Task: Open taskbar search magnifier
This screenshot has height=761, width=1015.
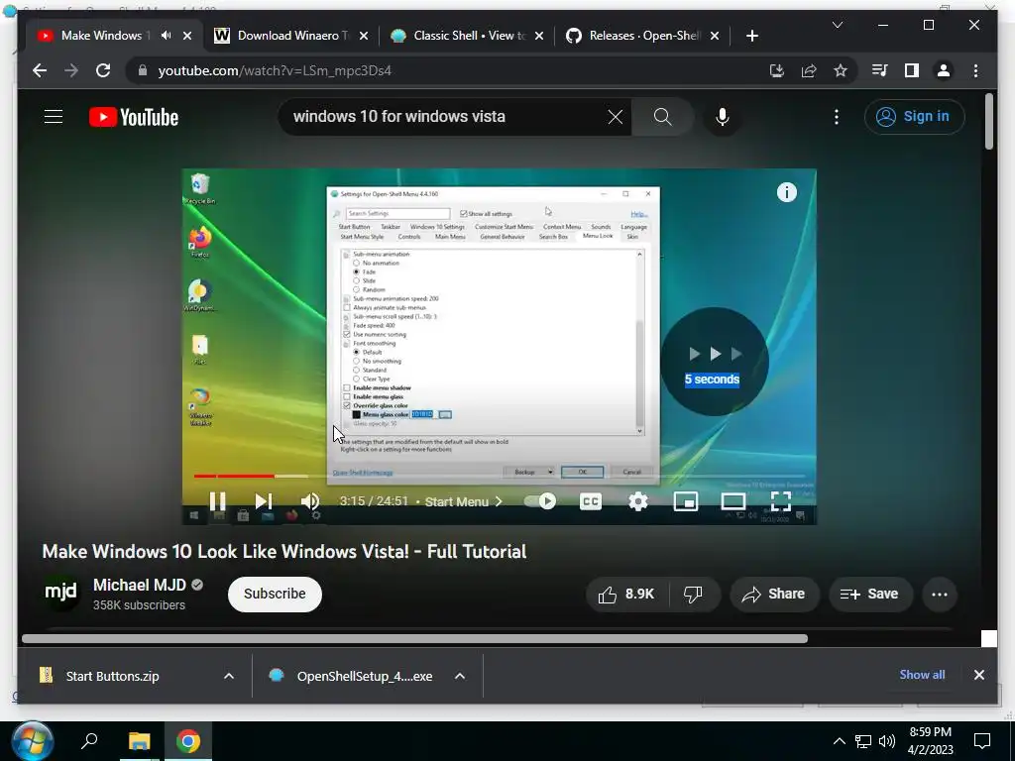Action: 88,741
